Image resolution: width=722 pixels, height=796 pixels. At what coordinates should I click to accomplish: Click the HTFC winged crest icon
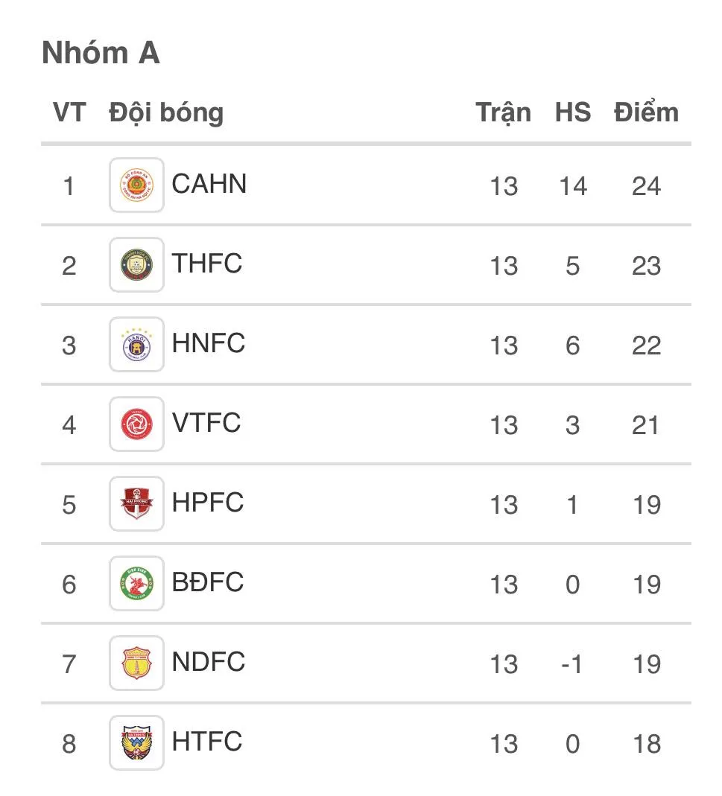pos(136,742)
